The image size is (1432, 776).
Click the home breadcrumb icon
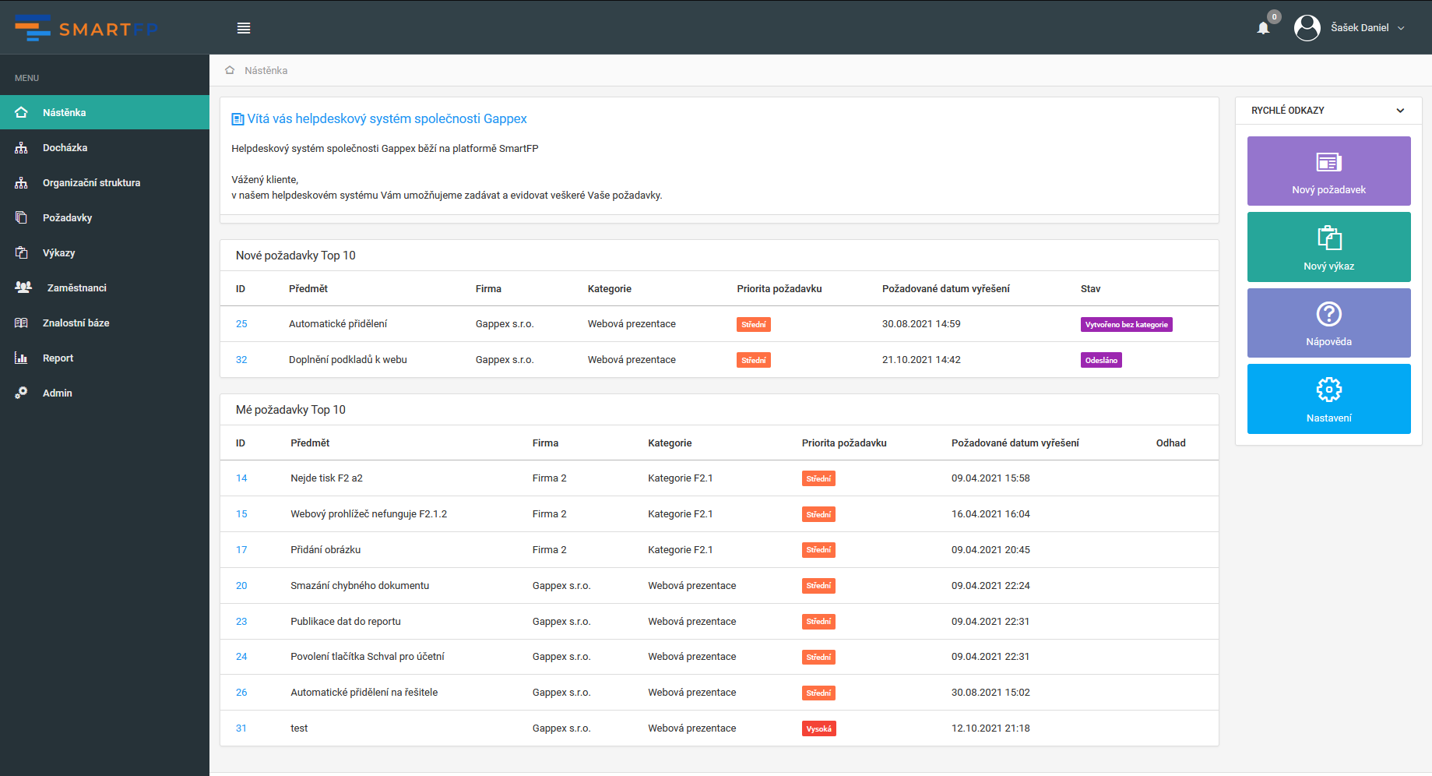(230, 70)
